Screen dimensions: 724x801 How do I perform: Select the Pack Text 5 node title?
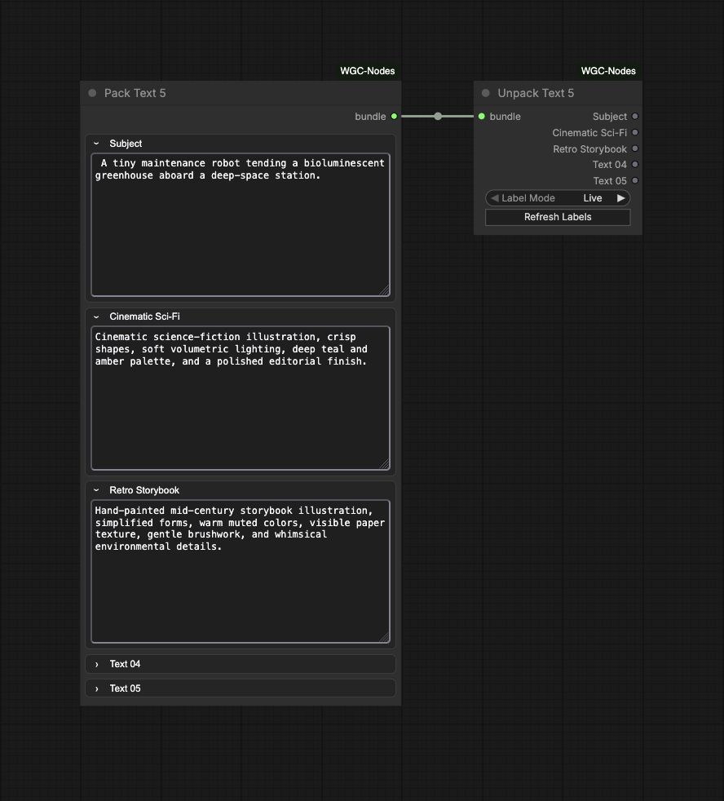135,93
